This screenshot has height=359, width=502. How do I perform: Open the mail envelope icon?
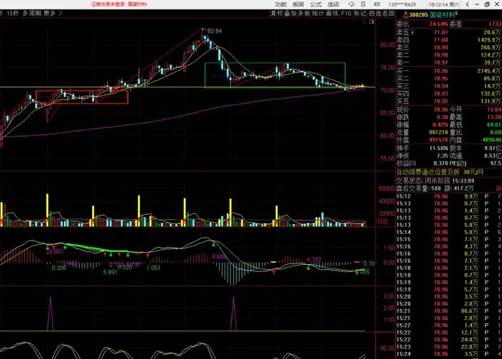(x=377, y=4)
